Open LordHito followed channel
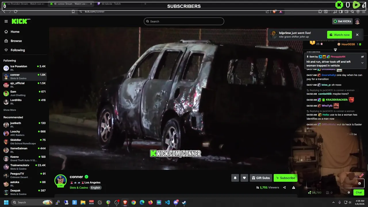Image resolution: width=368 pixels, height=207 pixels. tap(24, 102)
